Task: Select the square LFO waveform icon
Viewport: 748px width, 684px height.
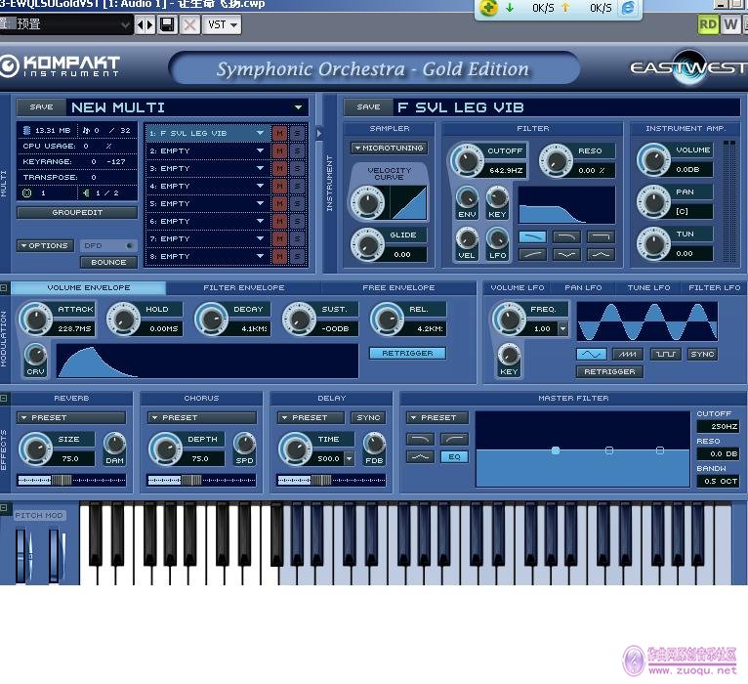Action: pyautogui.click(x=665, y=354)
